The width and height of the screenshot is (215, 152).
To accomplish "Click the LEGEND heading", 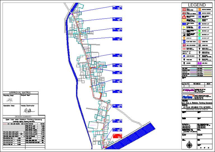I will 197,5.
